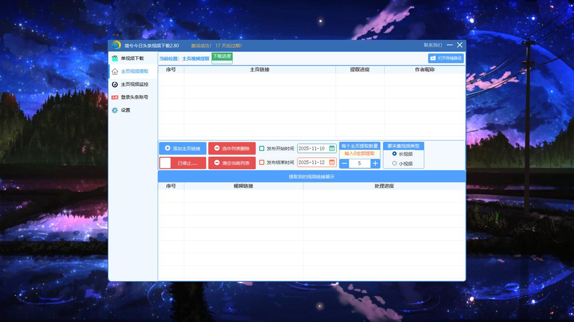The height and width of the screenshot is (322, 574).
Task: Open the end date calendar picker icon
Action: click(332, 162)
